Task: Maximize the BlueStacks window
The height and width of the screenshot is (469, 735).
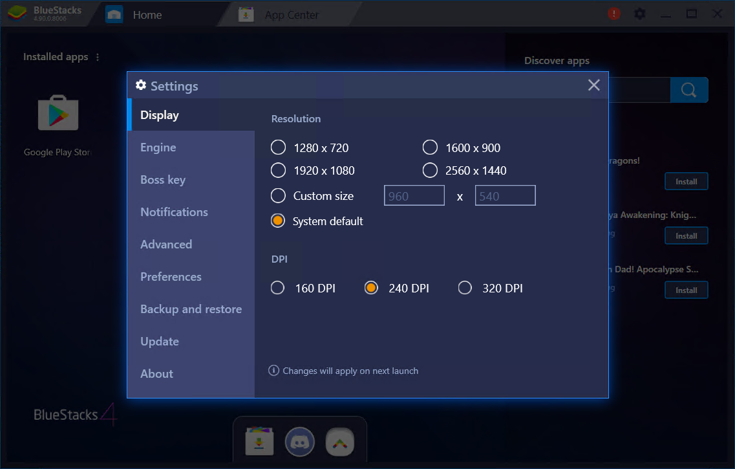Action: [692, 14]
